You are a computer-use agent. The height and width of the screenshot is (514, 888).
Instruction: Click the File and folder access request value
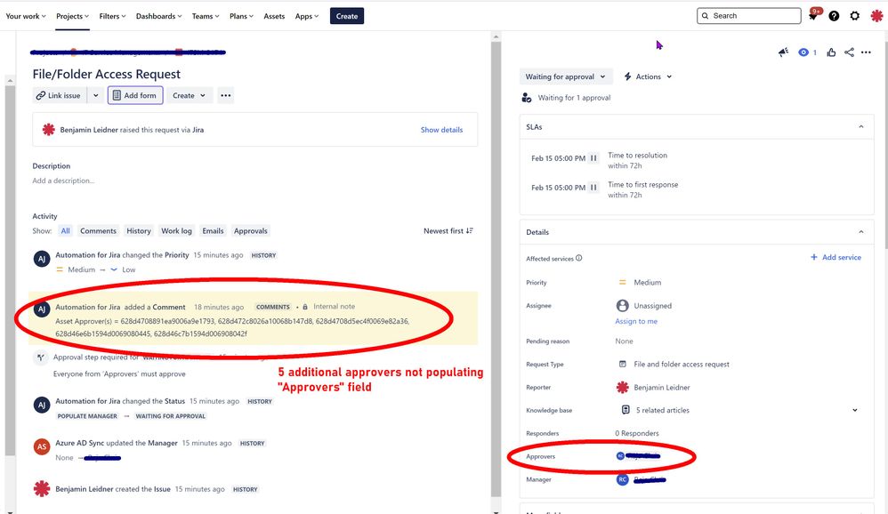[682, 364]
